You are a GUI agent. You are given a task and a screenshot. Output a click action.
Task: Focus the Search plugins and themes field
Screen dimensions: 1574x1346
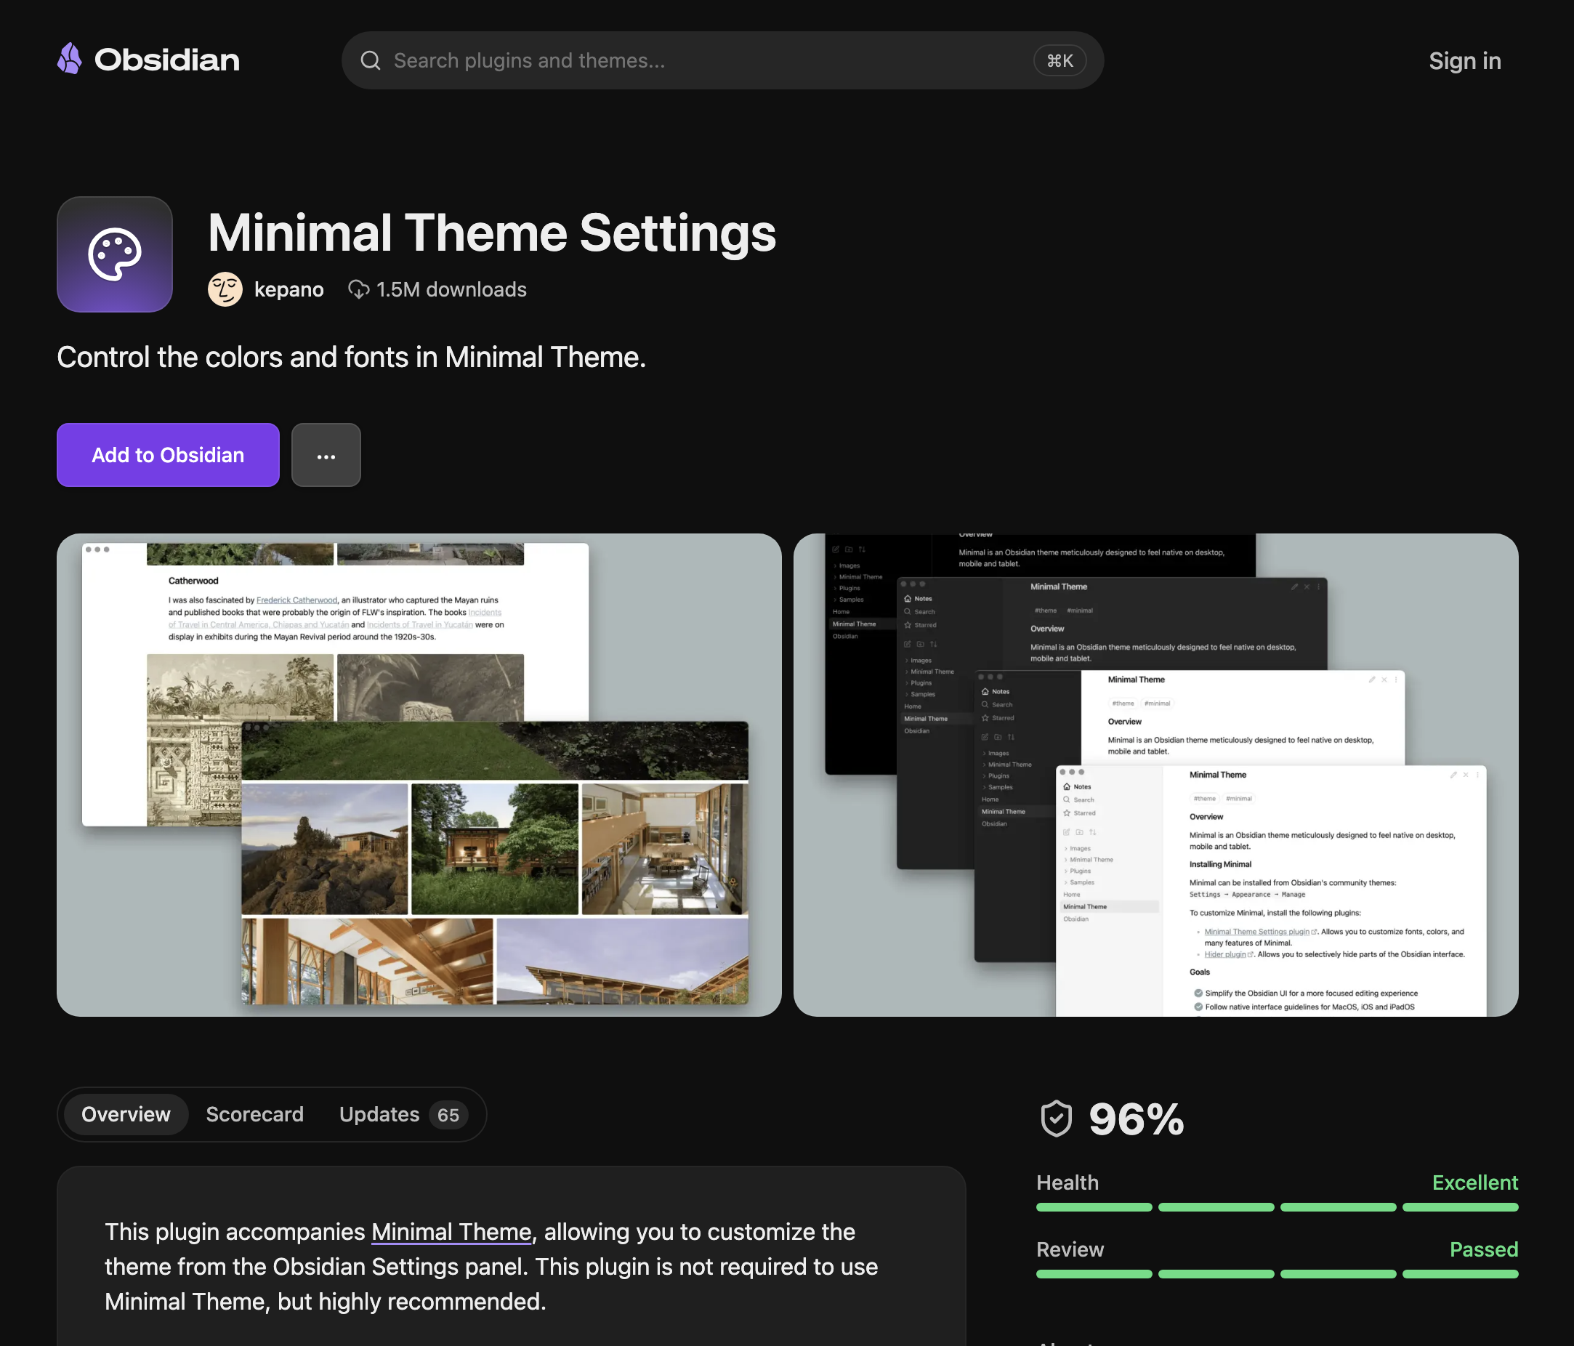pyautogui.click(x=722, y=61)
